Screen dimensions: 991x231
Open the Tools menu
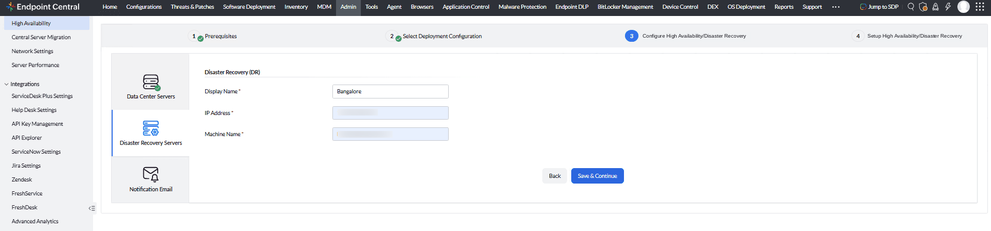372,7
